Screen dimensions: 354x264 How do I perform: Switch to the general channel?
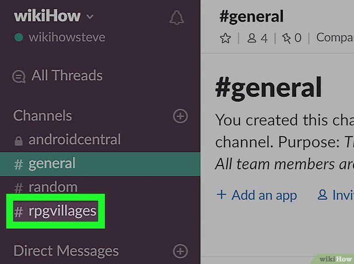pyautogui.click(x=52, y=164)
